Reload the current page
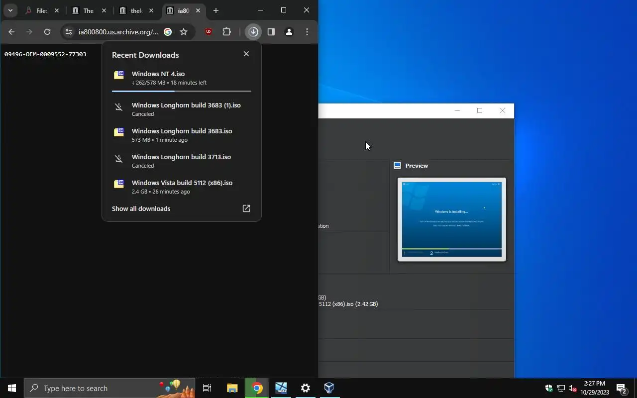This screenshot has height=398, width=637. coord(47,32)
